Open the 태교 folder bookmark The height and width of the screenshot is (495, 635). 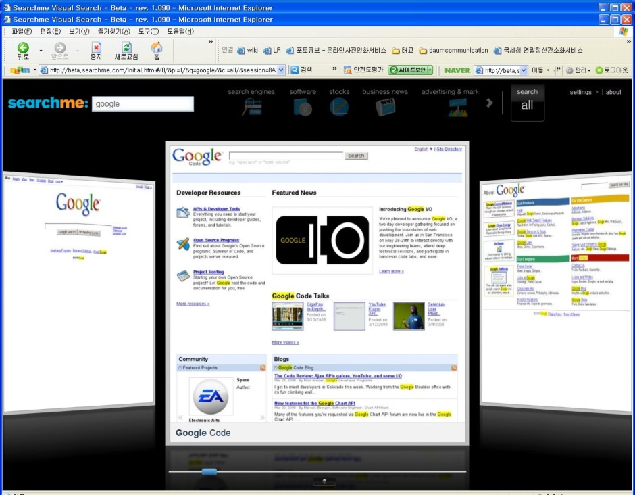click(403, 50)
